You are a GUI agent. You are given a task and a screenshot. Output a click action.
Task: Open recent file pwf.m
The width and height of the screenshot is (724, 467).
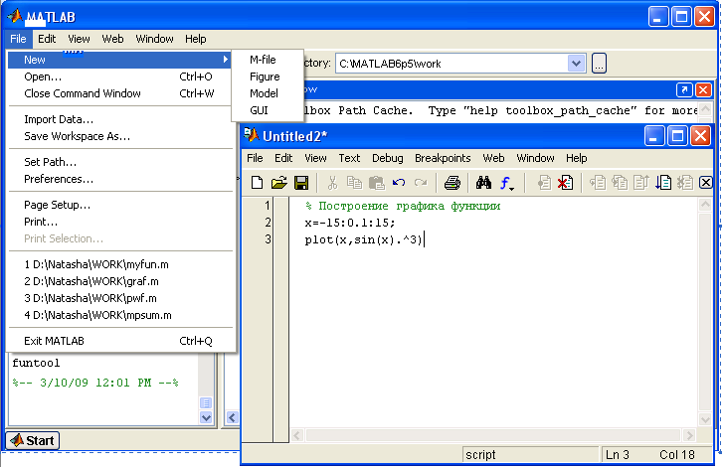pyautogui.click(x=119, y=298)
